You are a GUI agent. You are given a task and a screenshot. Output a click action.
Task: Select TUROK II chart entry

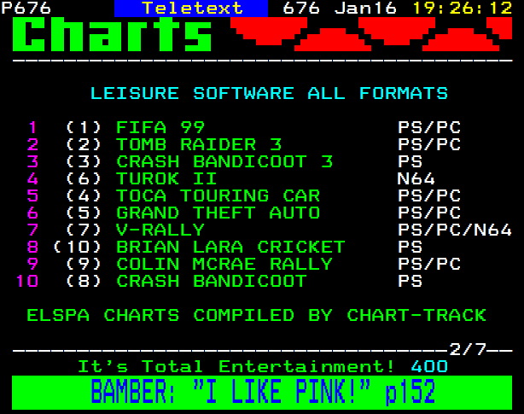click(166, 178)
